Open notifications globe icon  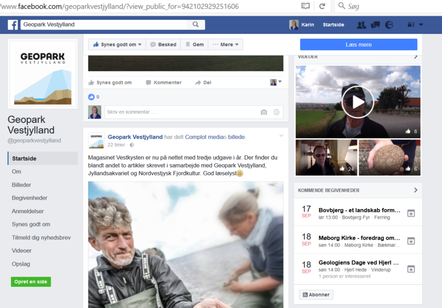point(389,25)
